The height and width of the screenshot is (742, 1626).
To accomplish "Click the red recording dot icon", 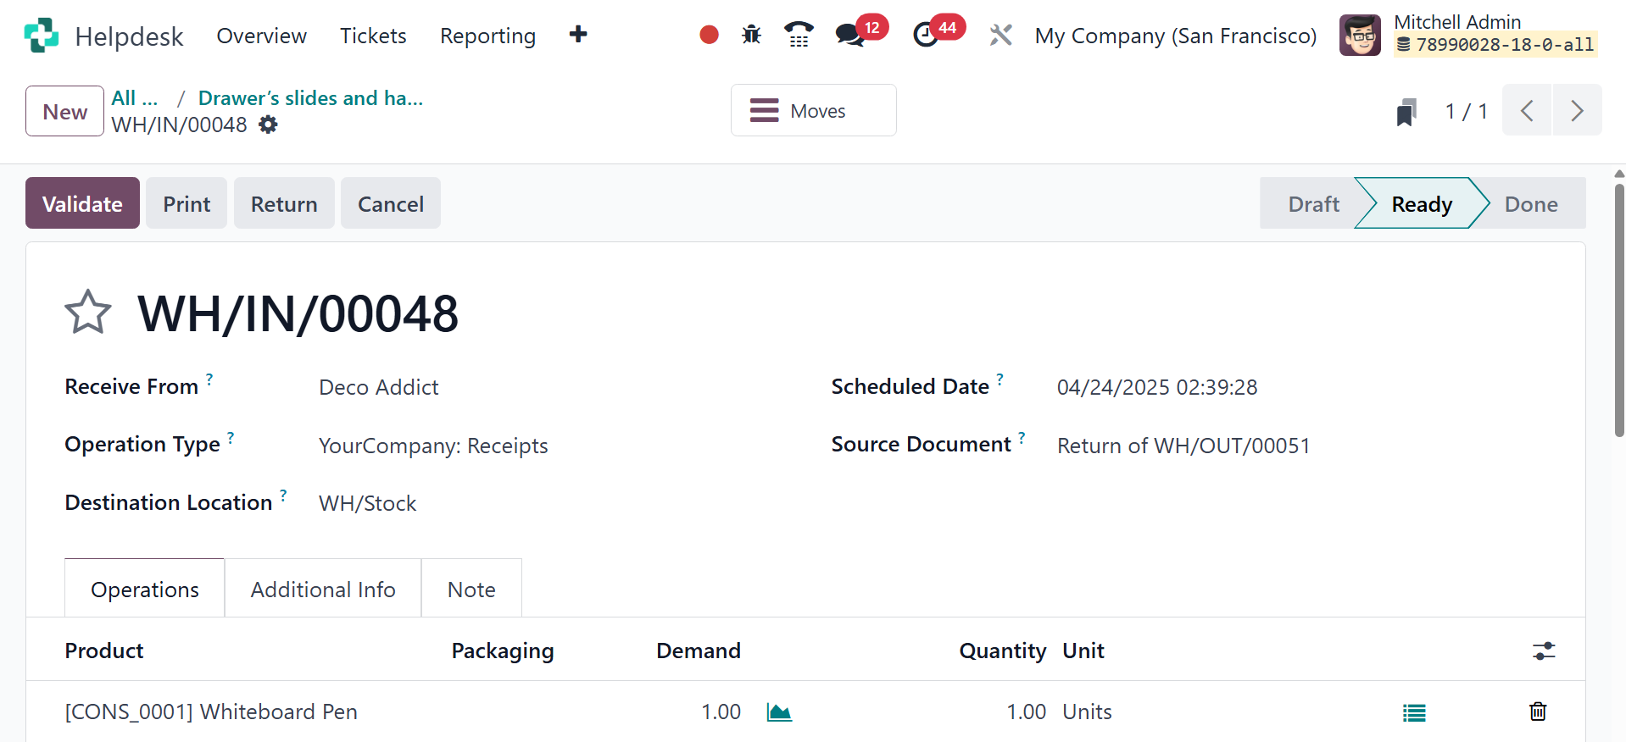I will [x=709, y=35].
